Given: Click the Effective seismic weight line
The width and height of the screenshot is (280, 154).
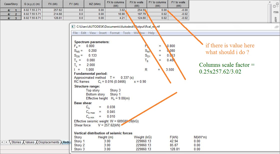Looking at the screenshot, I should [x=106, y=121].
